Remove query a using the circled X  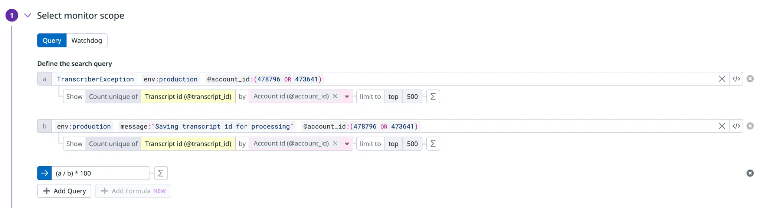750,79
